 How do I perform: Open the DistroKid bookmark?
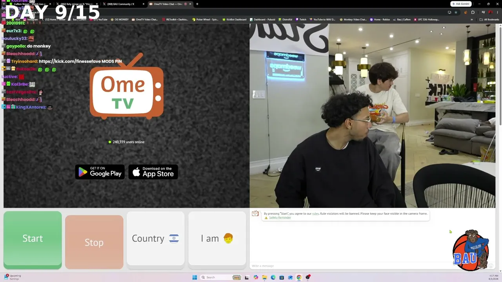pos(285,20)
